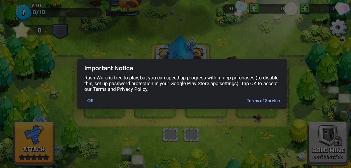This screenshot has width=351, height=168.
Task: Click the 0/10 experience progress bar
Action: point(66,12)
